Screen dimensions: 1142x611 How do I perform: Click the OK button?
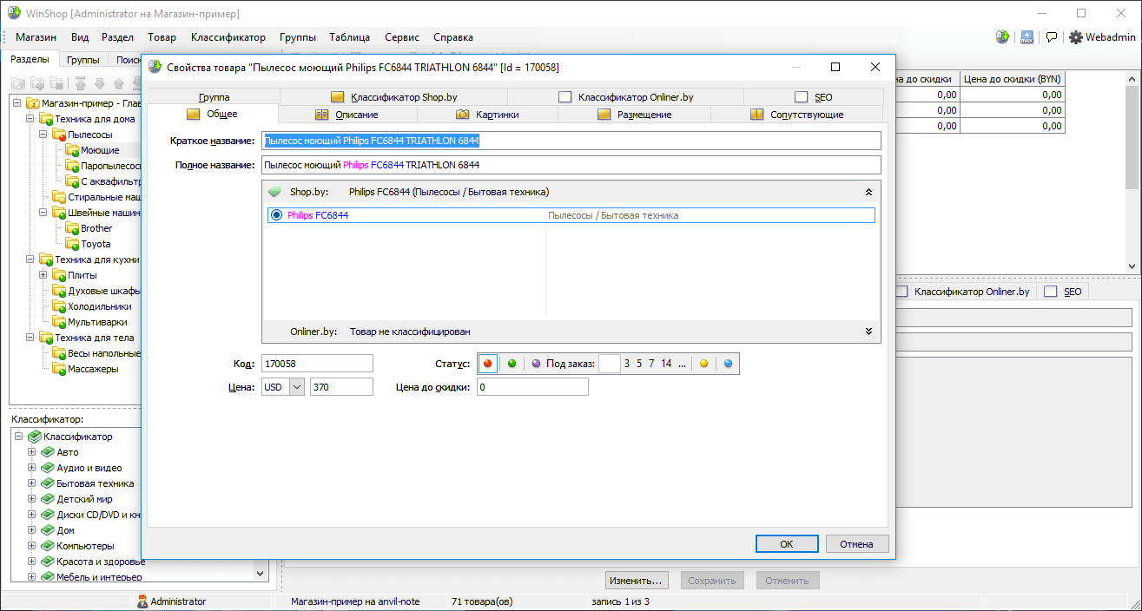(x=787, y=544)
